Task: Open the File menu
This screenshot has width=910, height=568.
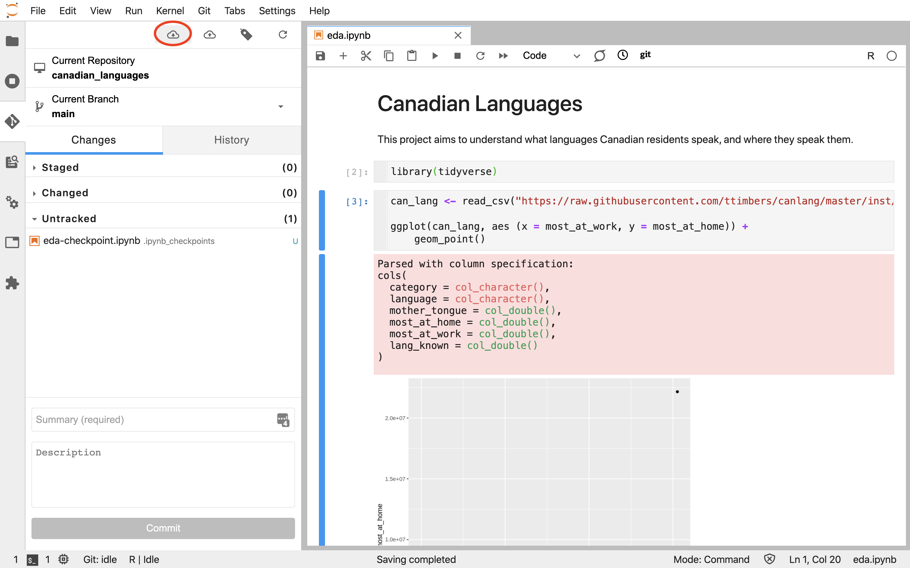Action: (38, 10)
